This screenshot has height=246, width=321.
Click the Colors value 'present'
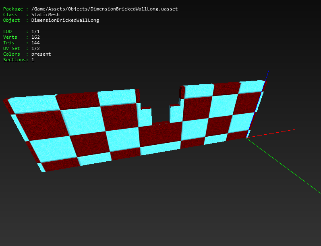pyautogui.click(x=41, y=54)
